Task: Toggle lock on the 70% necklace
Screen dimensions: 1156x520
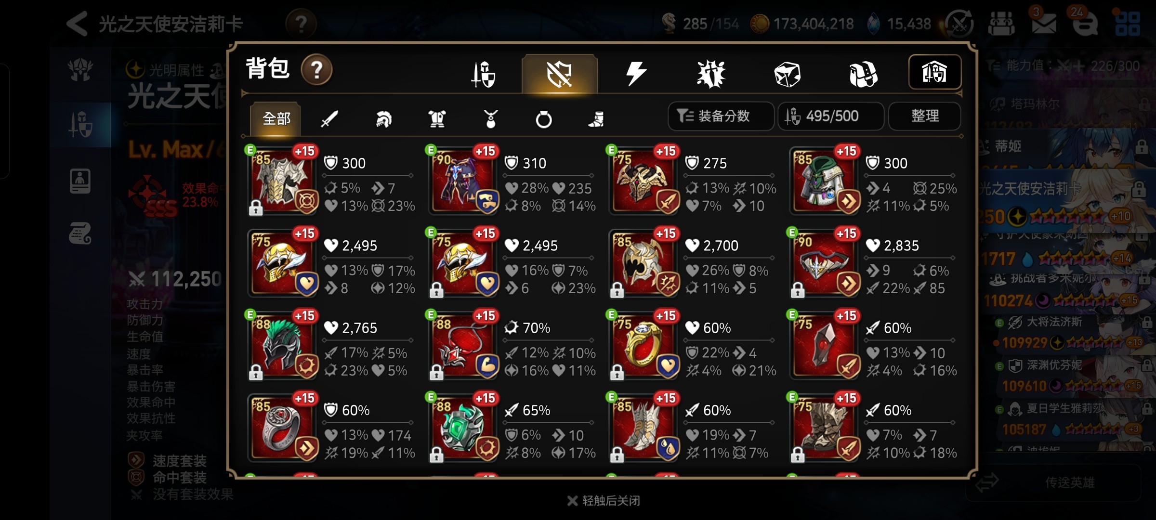Action: pos(436,372)
